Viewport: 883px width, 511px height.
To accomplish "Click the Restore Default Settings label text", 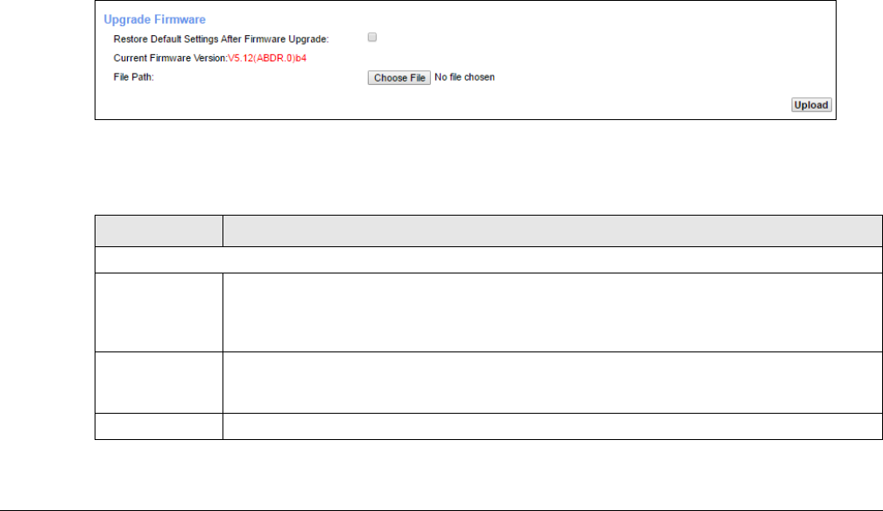I will [x=222, y=39].
